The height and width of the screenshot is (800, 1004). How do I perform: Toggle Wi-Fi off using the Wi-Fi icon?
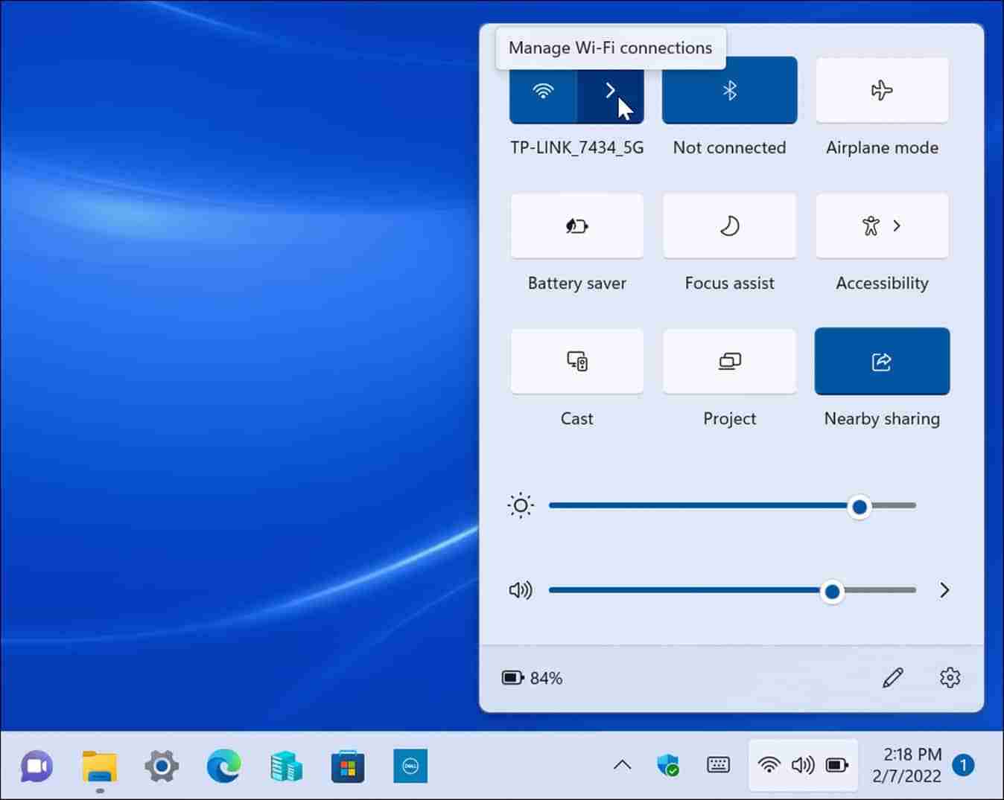pos(543,91)
